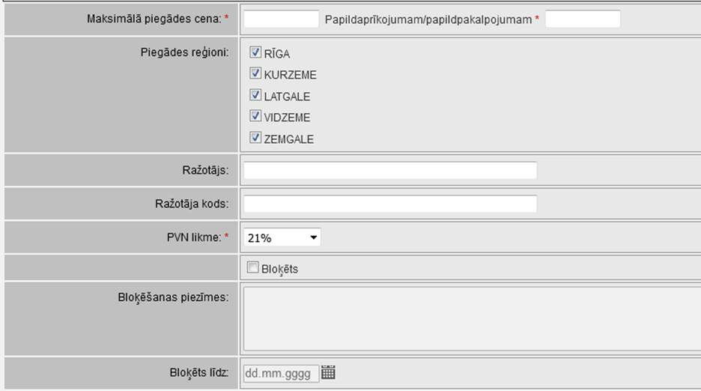Click the Bloķēšanas piezīmes text area
The image size is (701, 391).
472,319
